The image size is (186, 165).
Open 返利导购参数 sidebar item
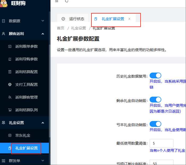click(x=26, y=59)
